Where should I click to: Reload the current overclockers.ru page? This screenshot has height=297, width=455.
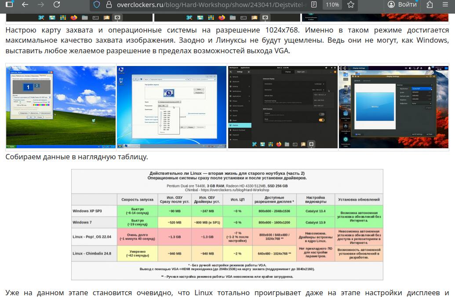click(x=57, y=4)
